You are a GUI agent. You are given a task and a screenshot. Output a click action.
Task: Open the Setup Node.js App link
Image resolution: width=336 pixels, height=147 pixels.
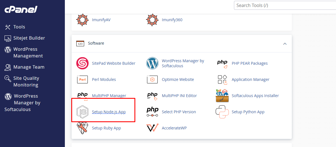click(x=109, y=112)
